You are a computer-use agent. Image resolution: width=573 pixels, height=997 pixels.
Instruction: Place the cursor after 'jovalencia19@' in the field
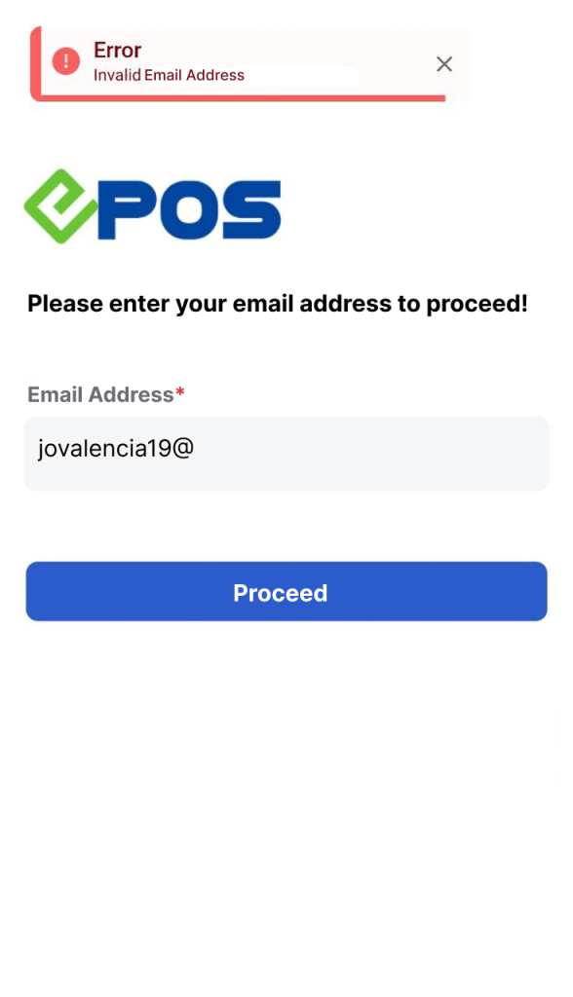[196, 449]
